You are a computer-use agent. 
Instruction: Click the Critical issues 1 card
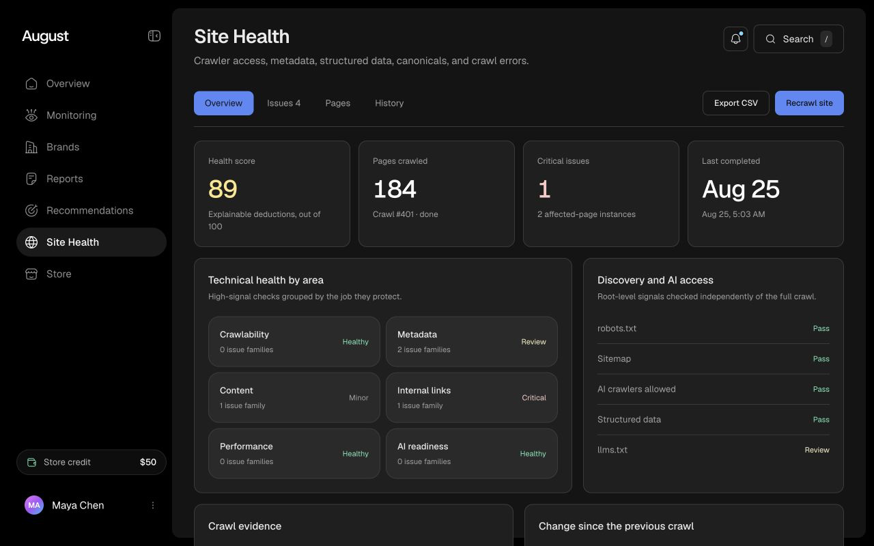(x=601, y=194)
